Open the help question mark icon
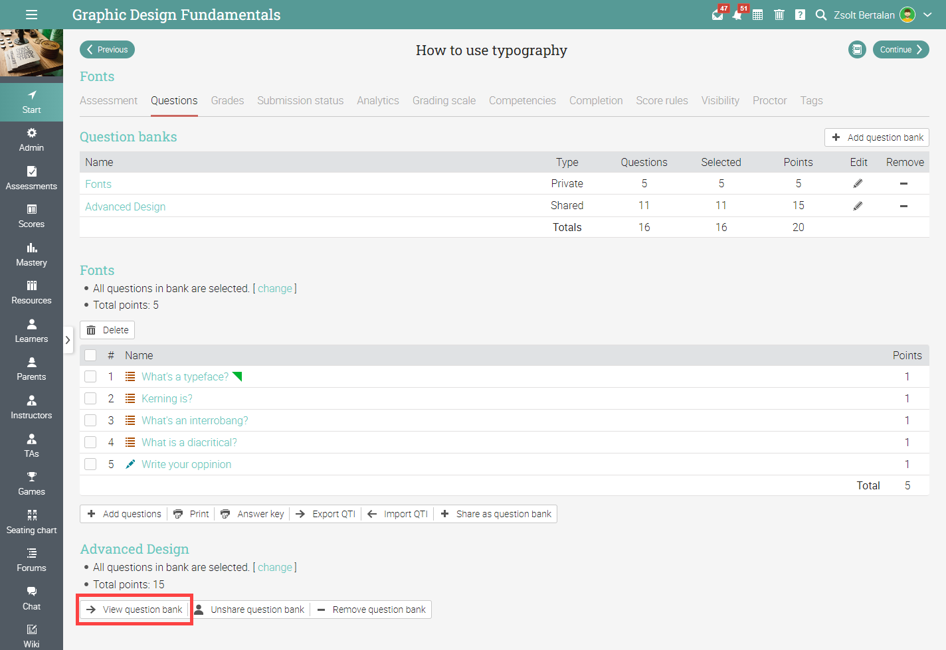946x650 pixels. coord(801,15)
